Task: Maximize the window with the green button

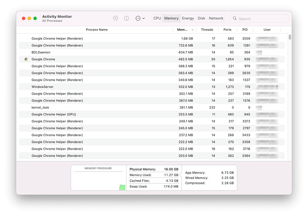Action: (35, 18)
